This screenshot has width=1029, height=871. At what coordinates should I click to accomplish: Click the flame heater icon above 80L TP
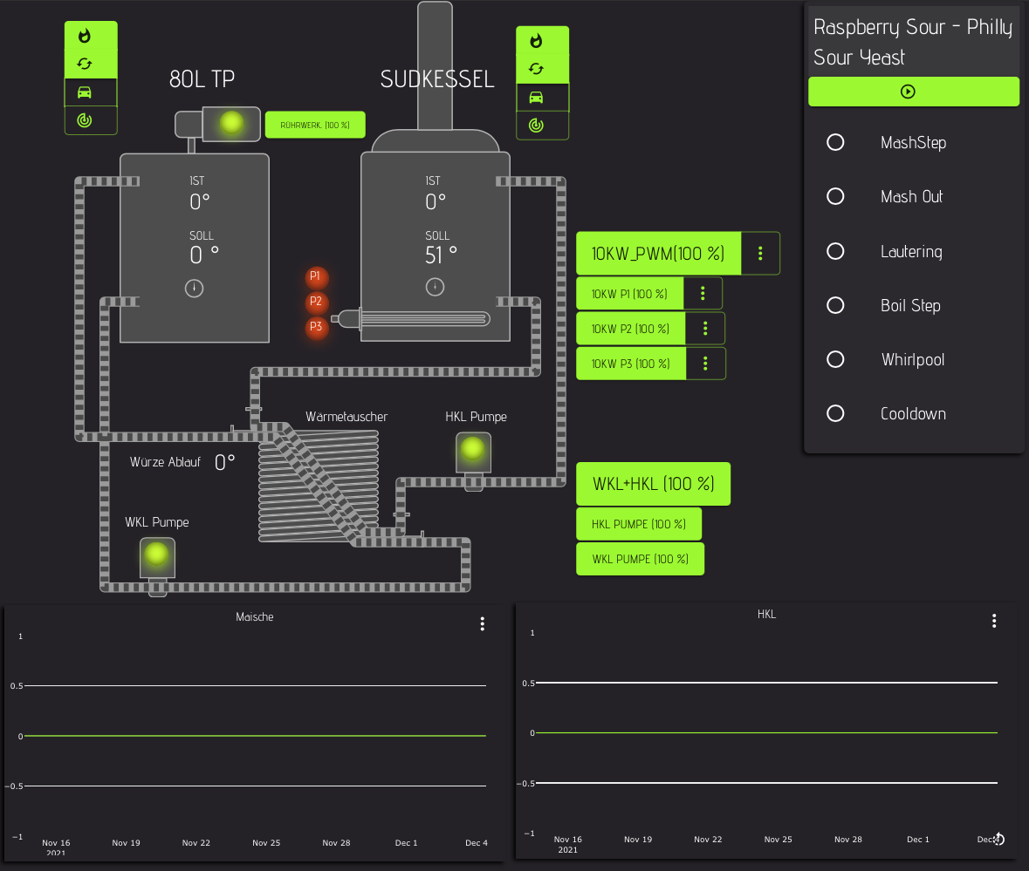pyautogui.click(x=85, y=36)
